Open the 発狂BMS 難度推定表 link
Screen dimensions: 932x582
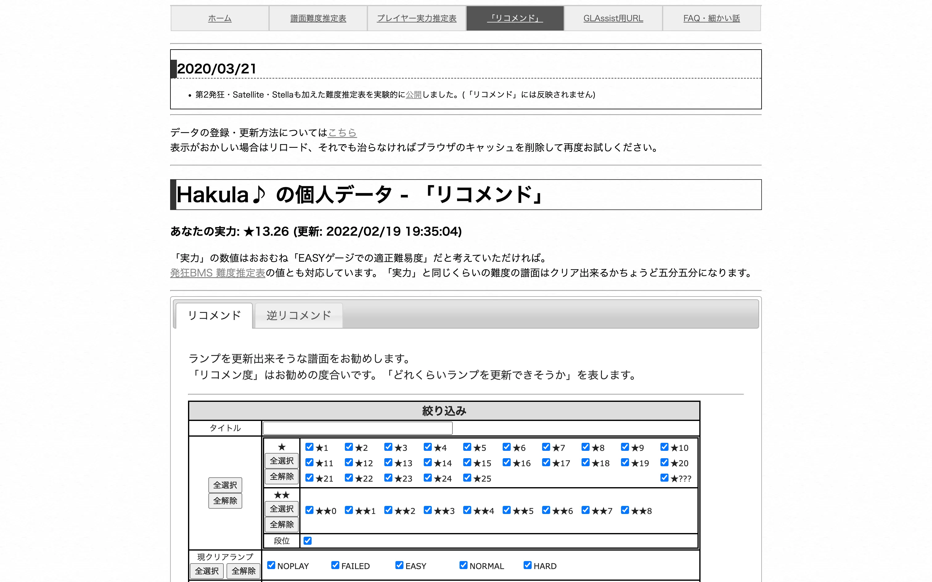[x=218, y=273]
